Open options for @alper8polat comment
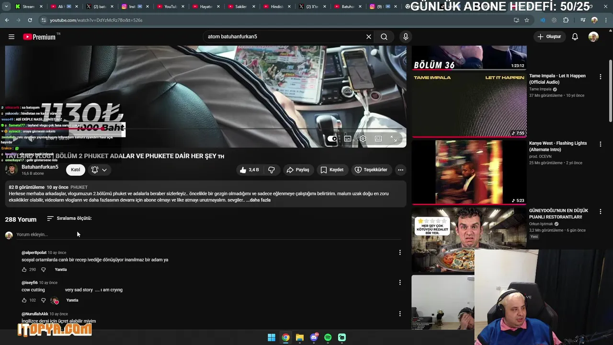The height and width of the screenshot is (345, 613). [400, 253]
